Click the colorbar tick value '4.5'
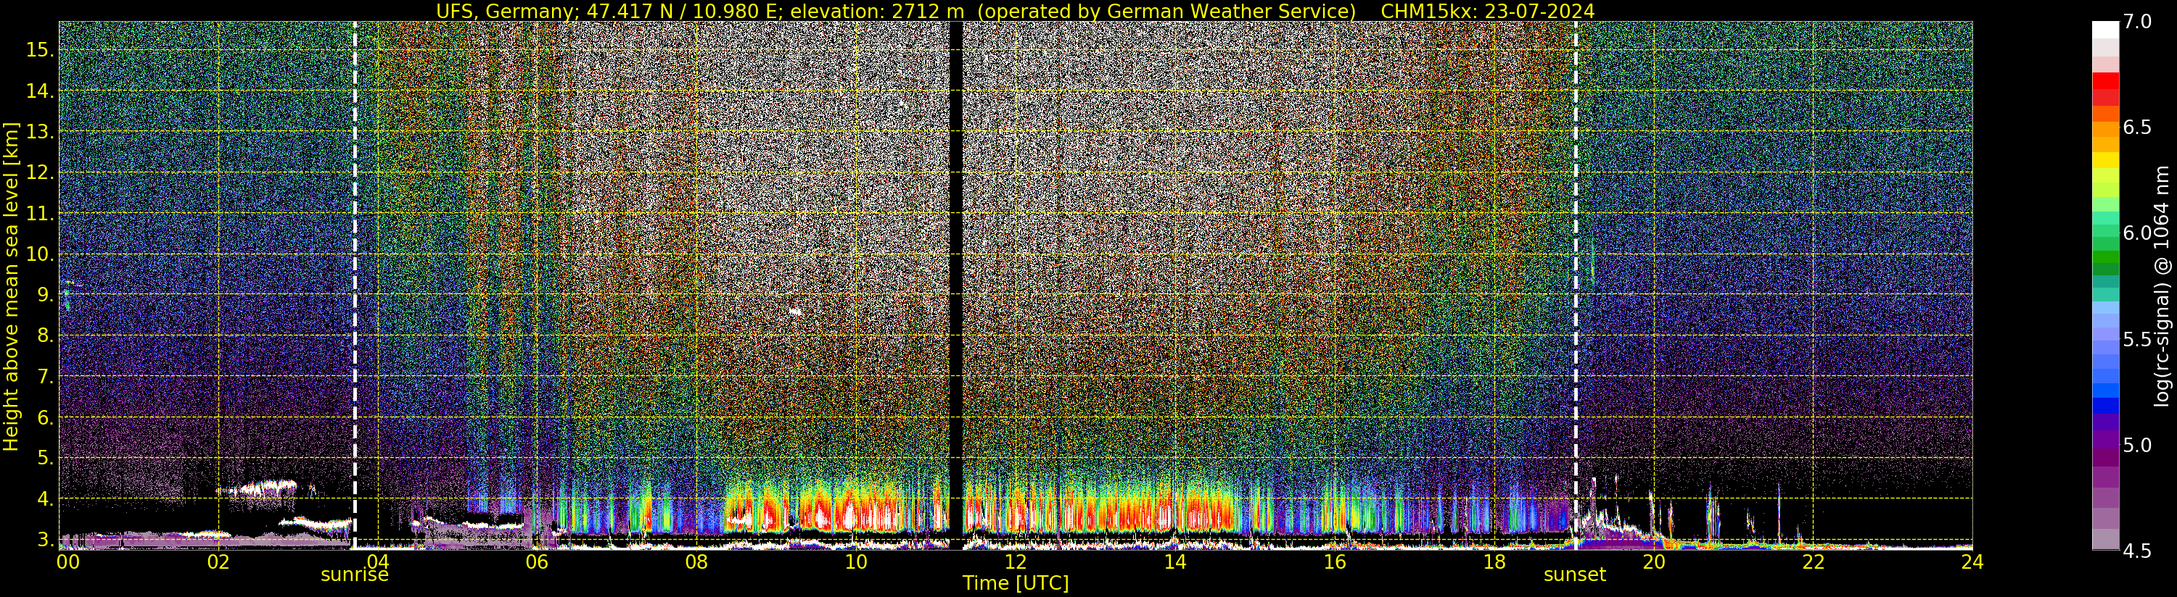This screenshot has height=597, width=2177. [x=2138, y=551]
